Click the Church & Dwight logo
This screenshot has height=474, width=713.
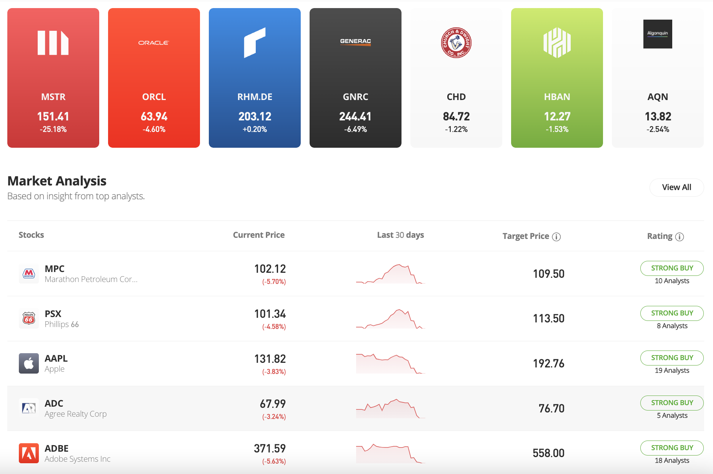click(x=456, y=43)
